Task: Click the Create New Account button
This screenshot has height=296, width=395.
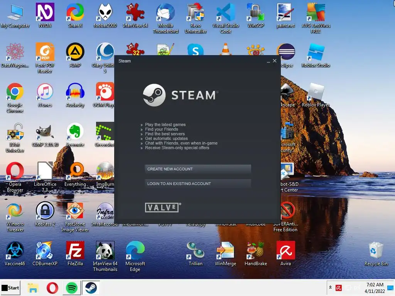Action: pos(198,169)
